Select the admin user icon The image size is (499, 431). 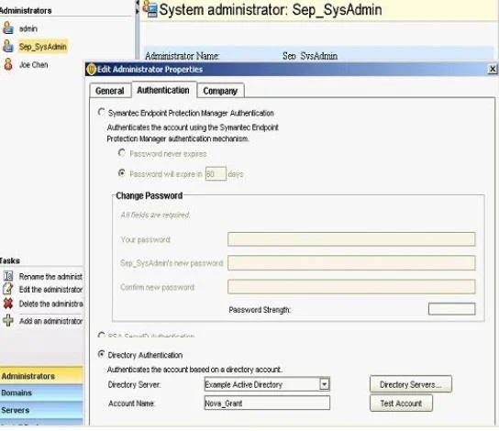point(8,28)
